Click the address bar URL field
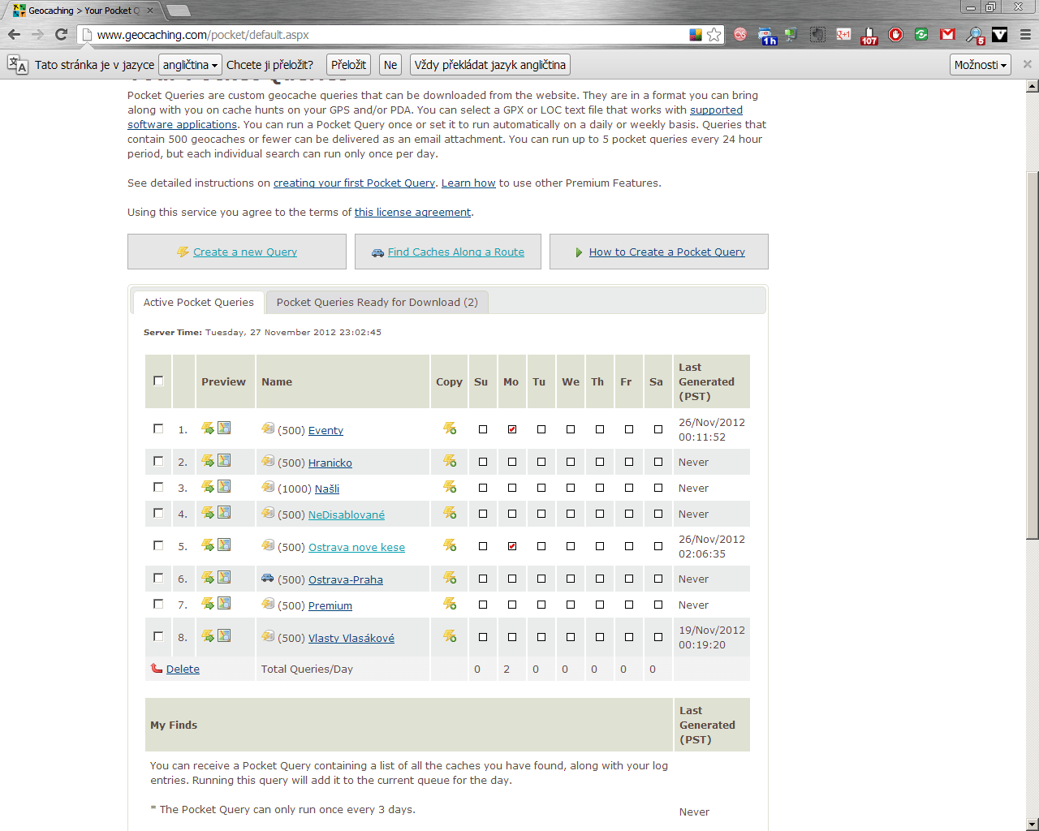Image resolution: width=1039 pixels, height=831 pixels. (390, 35)
